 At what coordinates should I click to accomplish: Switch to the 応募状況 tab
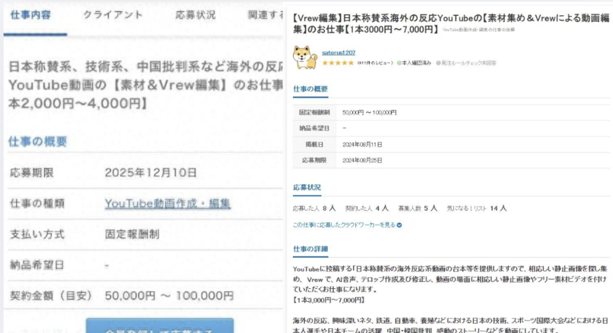(195, 15)
